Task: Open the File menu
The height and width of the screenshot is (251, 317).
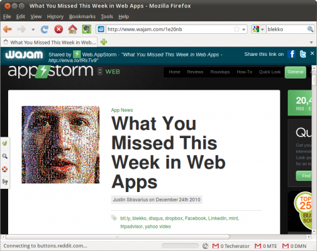Action: [7, 16]
